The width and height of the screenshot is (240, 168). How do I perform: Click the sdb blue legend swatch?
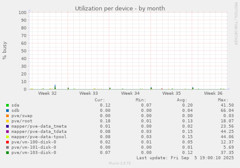pos(7,111)
